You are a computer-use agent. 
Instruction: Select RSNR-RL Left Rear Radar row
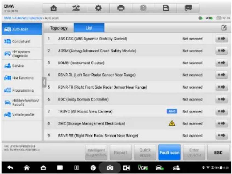coord(137,75)
